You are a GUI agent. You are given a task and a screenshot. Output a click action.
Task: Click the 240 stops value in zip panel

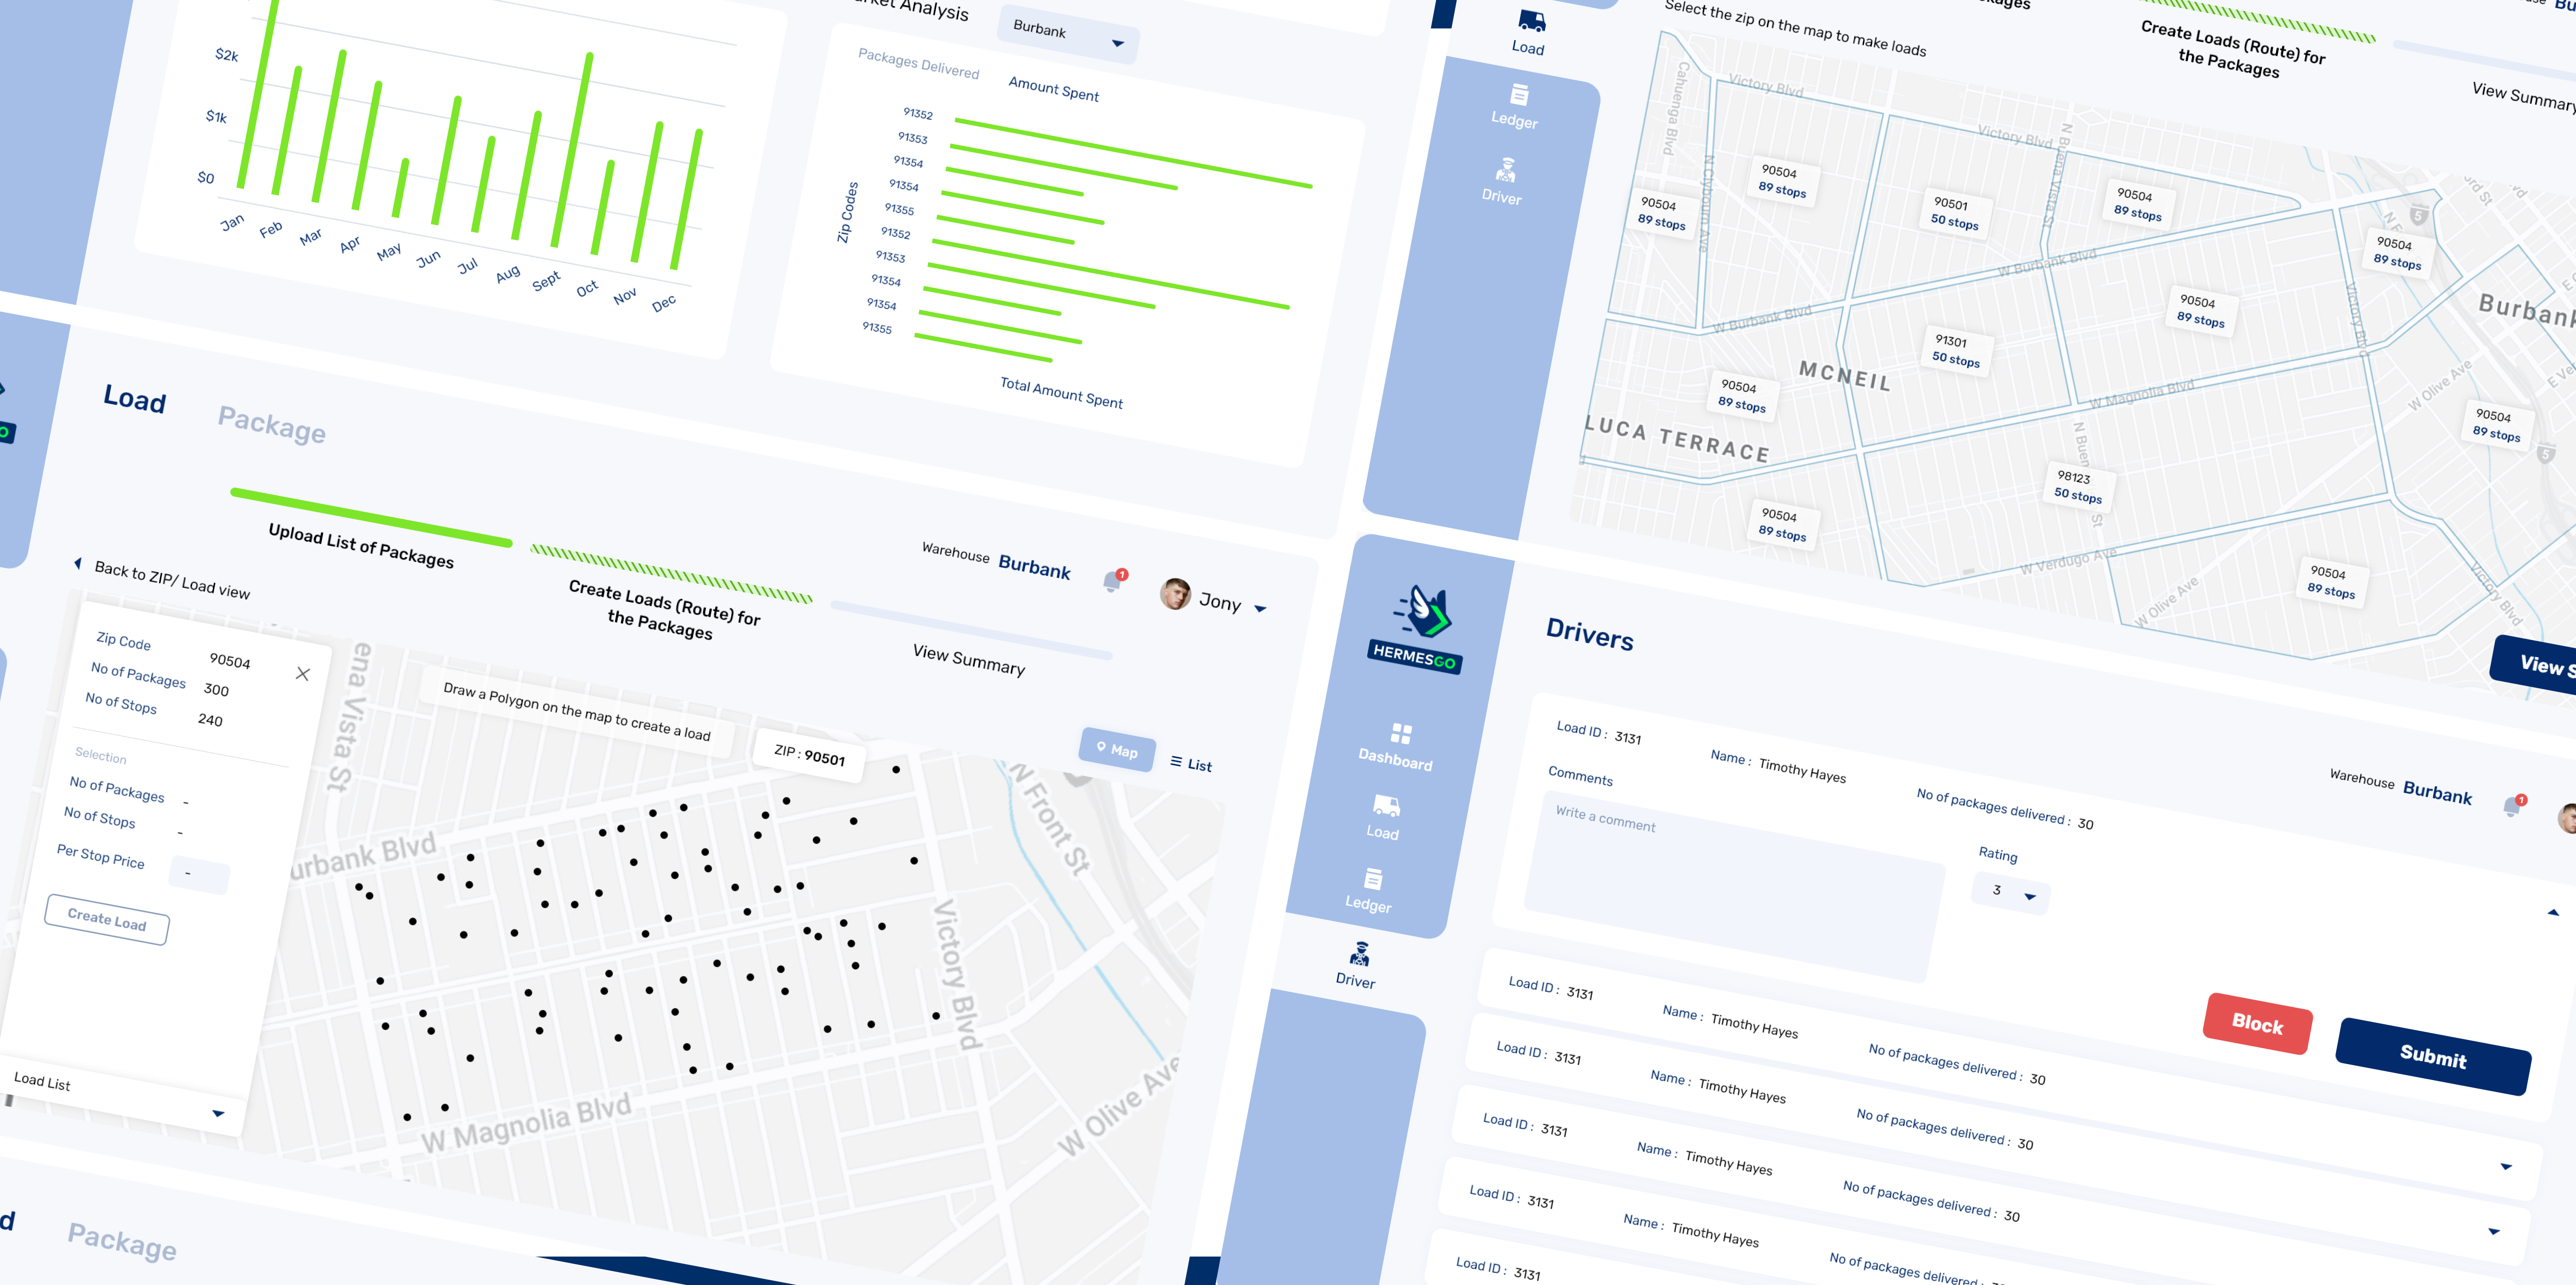(x=210, y=720)
